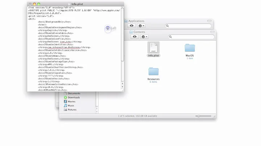
Task: Click Quick Look eye in Applications window
Action: (132, 26)
